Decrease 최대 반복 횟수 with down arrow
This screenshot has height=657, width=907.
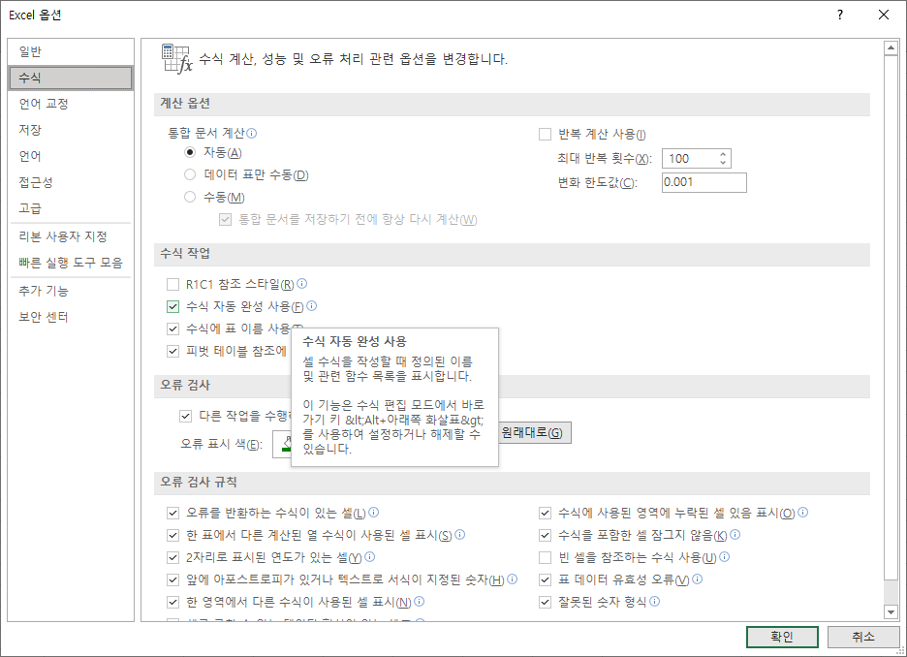(723, 163)
